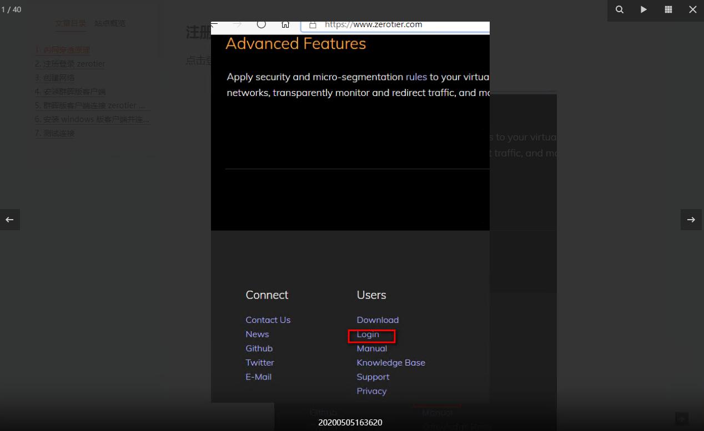Click 'Twitter' in the Connect list
Viewport: 704px width, 431px height.
[260, 363]
